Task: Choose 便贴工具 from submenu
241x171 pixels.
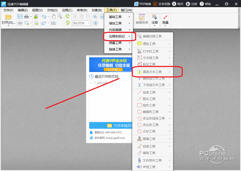Action: click(153, 44)
